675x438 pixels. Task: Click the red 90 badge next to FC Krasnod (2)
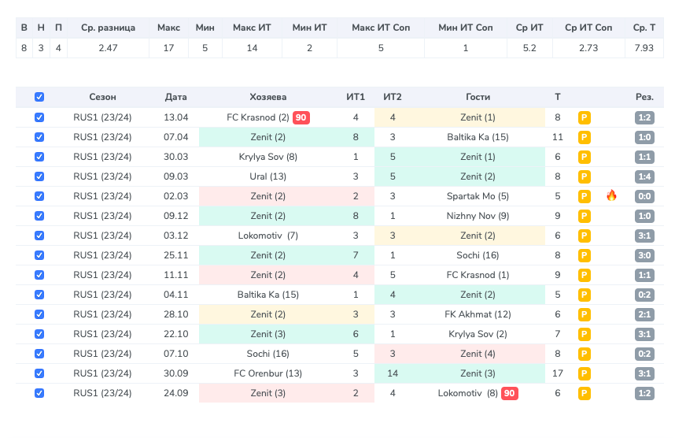[x=301, y=117]
